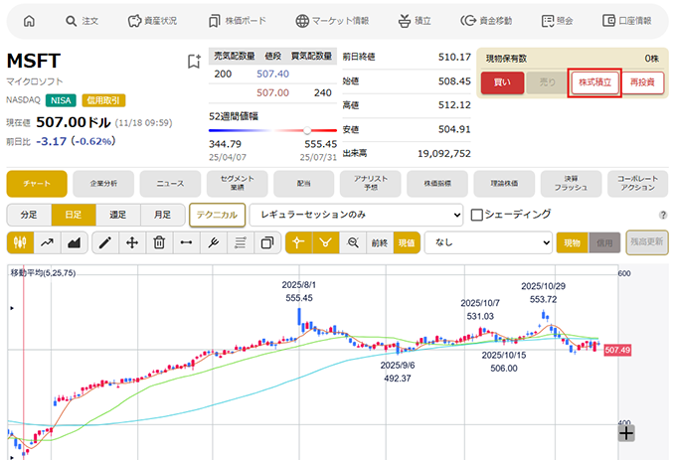The image size is (676, 460).
Task: Open the 理論株価 tab
Action: pos(504,184)
